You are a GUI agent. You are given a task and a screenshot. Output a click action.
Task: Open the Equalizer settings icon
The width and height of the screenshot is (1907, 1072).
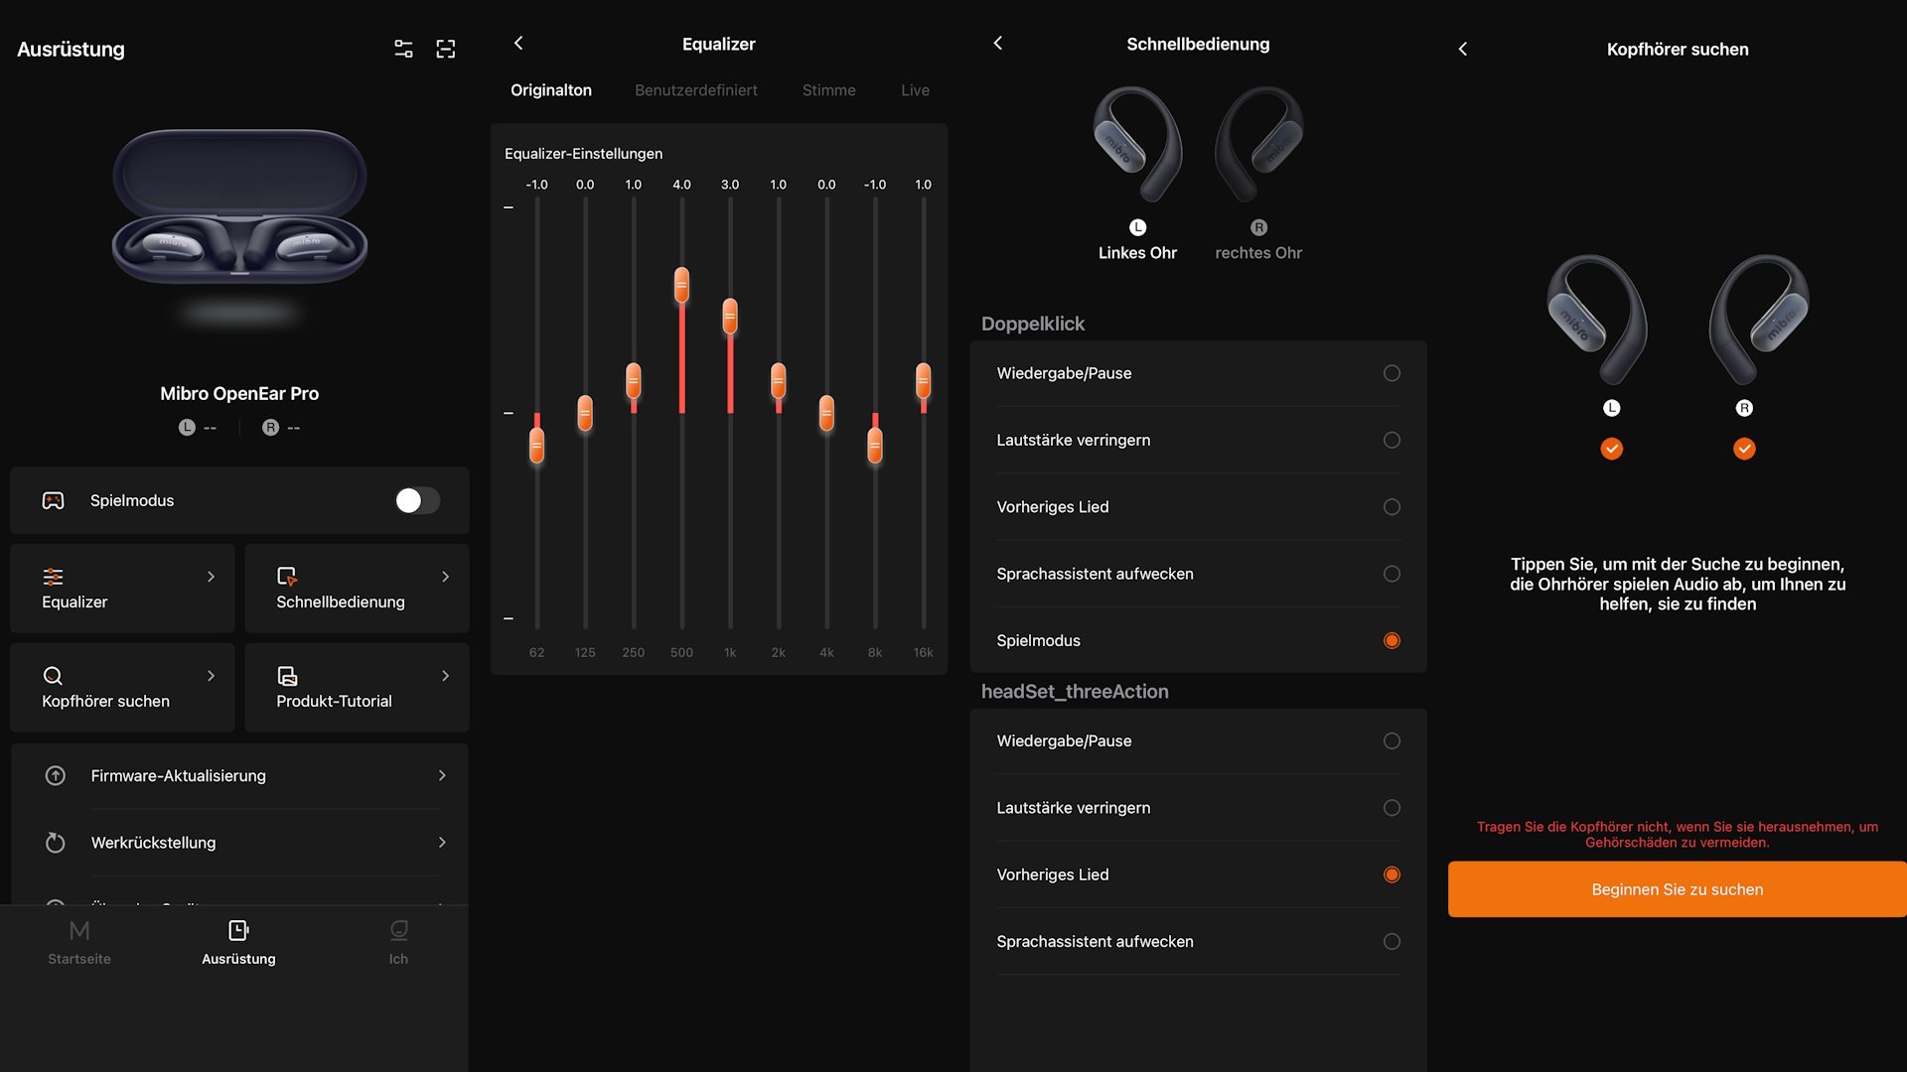(x=54, y=576)
